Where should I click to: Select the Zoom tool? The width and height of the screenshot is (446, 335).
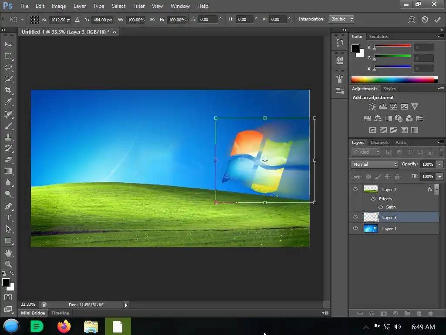coord(8,264)
